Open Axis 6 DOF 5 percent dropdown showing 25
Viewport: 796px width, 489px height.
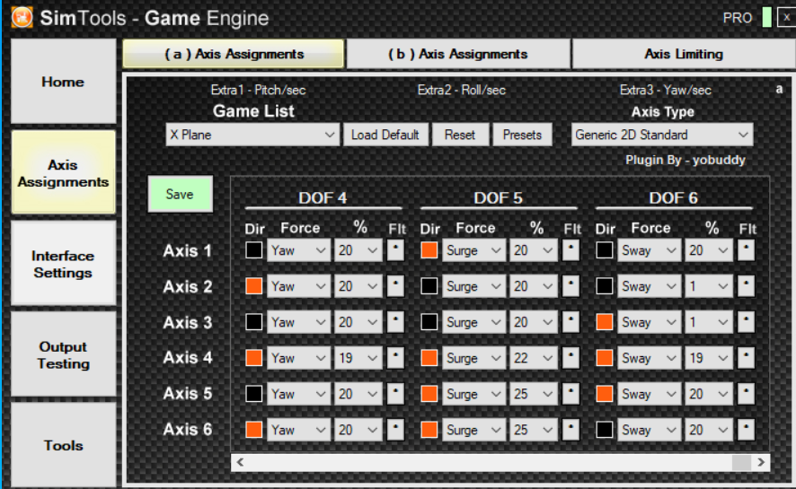pyautogui.click(x=533, y=430)
